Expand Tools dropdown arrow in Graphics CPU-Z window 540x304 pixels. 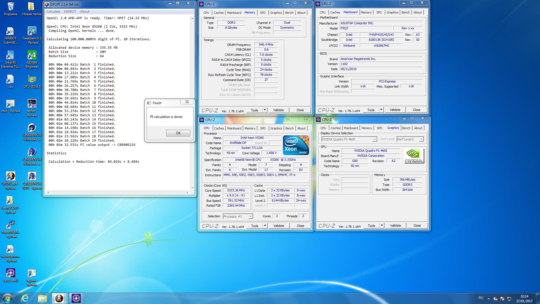[382, 225]
